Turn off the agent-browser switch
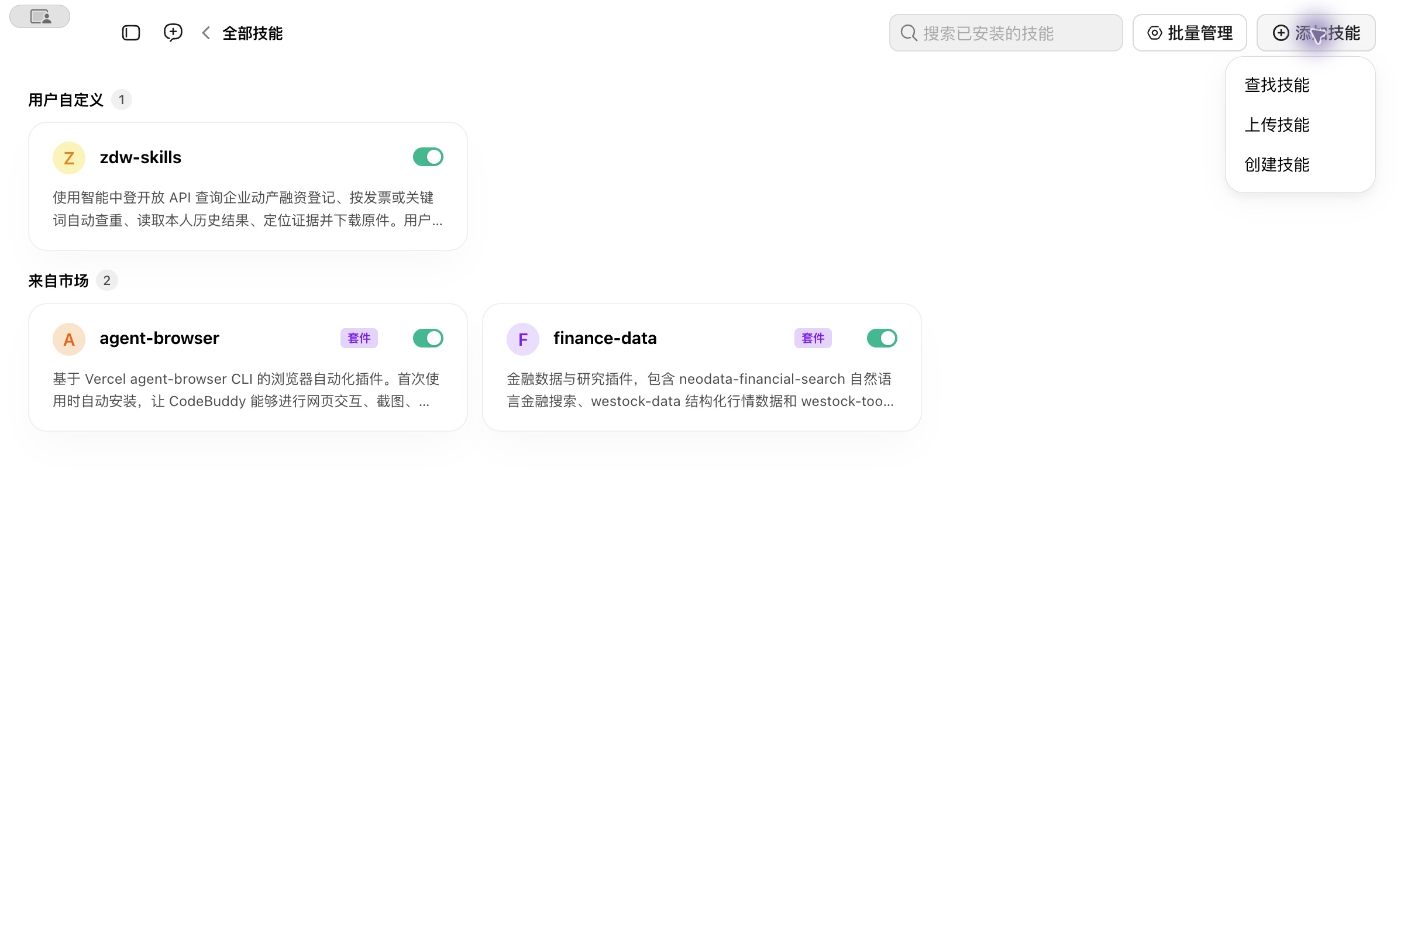Image resolution: width=1404 pixels, height=936 pixels. [428, 339]
